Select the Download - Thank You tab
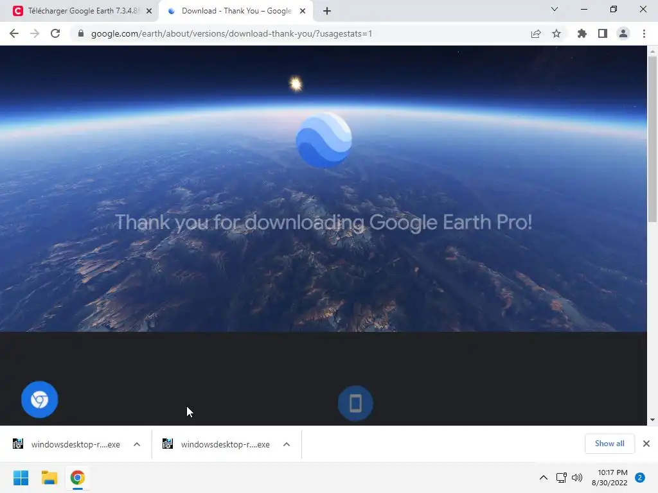Viewport: 658px width, 493px height. 235,11
